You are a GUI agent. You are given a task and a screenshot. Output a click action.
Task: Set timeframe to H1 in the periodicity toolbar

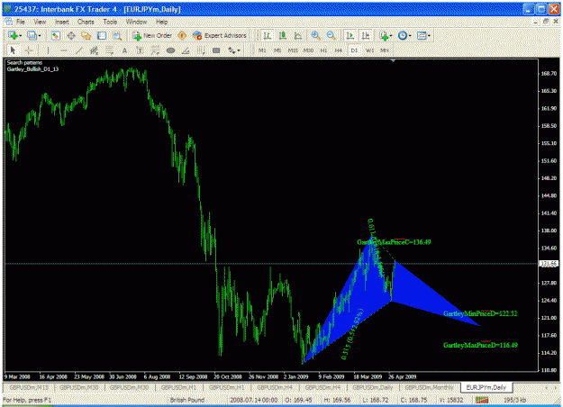(323, 50)
